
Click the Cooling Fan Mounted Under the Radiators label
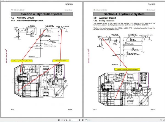[127, 69]
